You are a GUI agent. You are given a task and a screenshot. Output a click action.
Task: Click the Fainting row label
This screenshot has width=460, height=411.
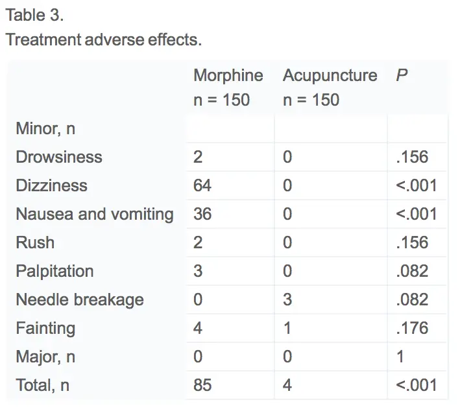tap(45, 328)
